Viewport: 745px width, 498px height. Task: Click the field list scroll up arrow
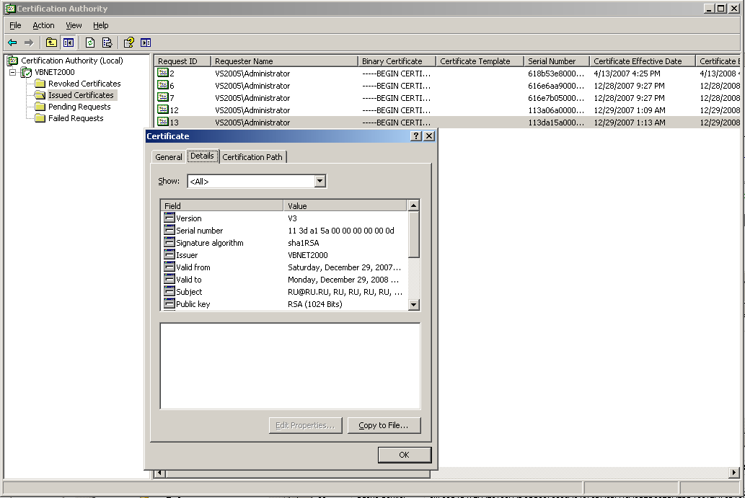click(413, 205)
